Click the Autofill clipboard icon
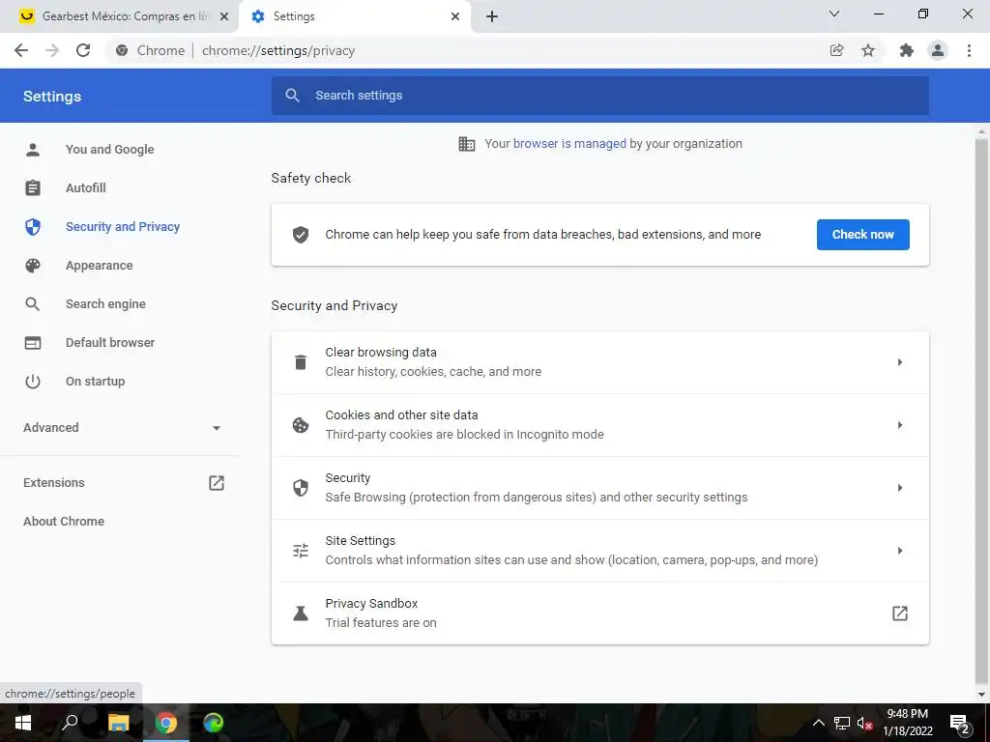This screenshot has height=742, width=990. point(33,188)
